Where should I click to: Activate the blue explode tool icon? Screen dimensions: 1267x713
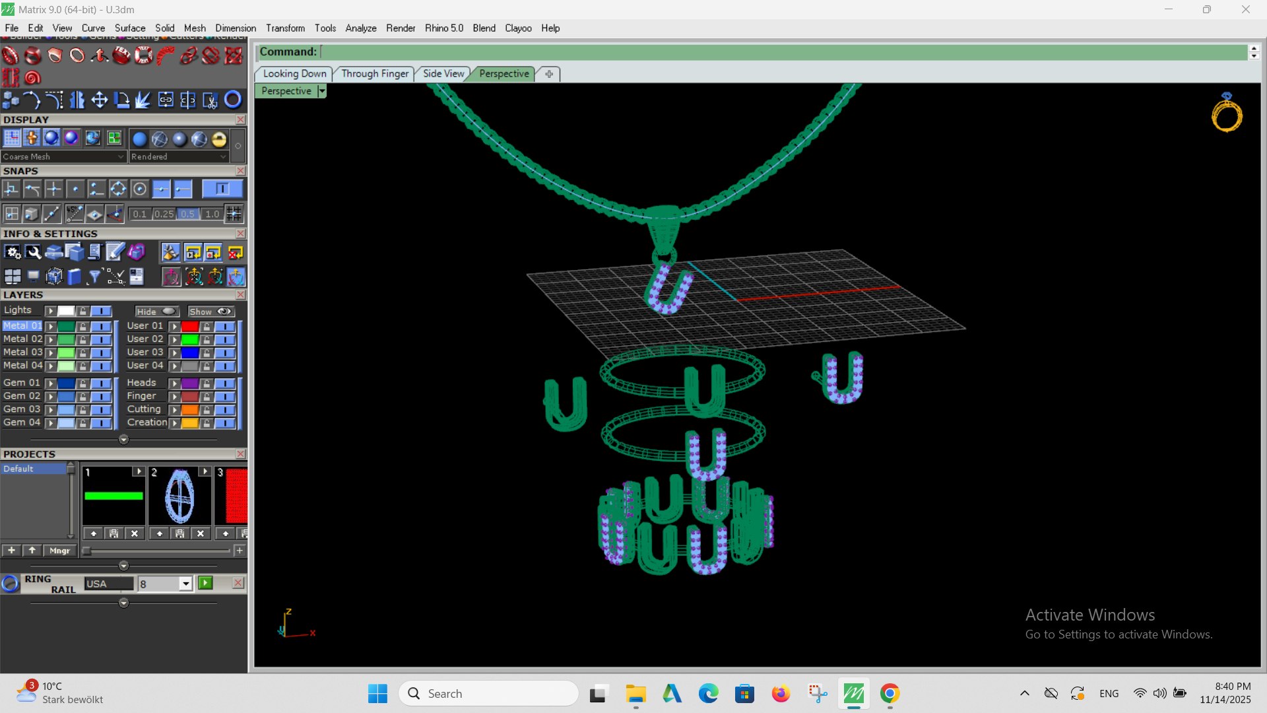[x=143, y=100]
